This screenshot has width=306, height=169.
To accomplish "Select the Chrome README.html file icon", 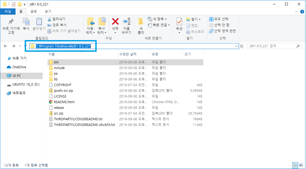I will (51, 102).
